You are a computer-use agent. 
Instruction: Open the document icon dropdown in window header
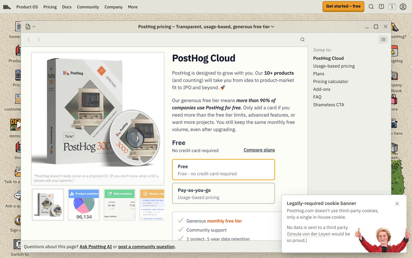(x=30, y=27)
